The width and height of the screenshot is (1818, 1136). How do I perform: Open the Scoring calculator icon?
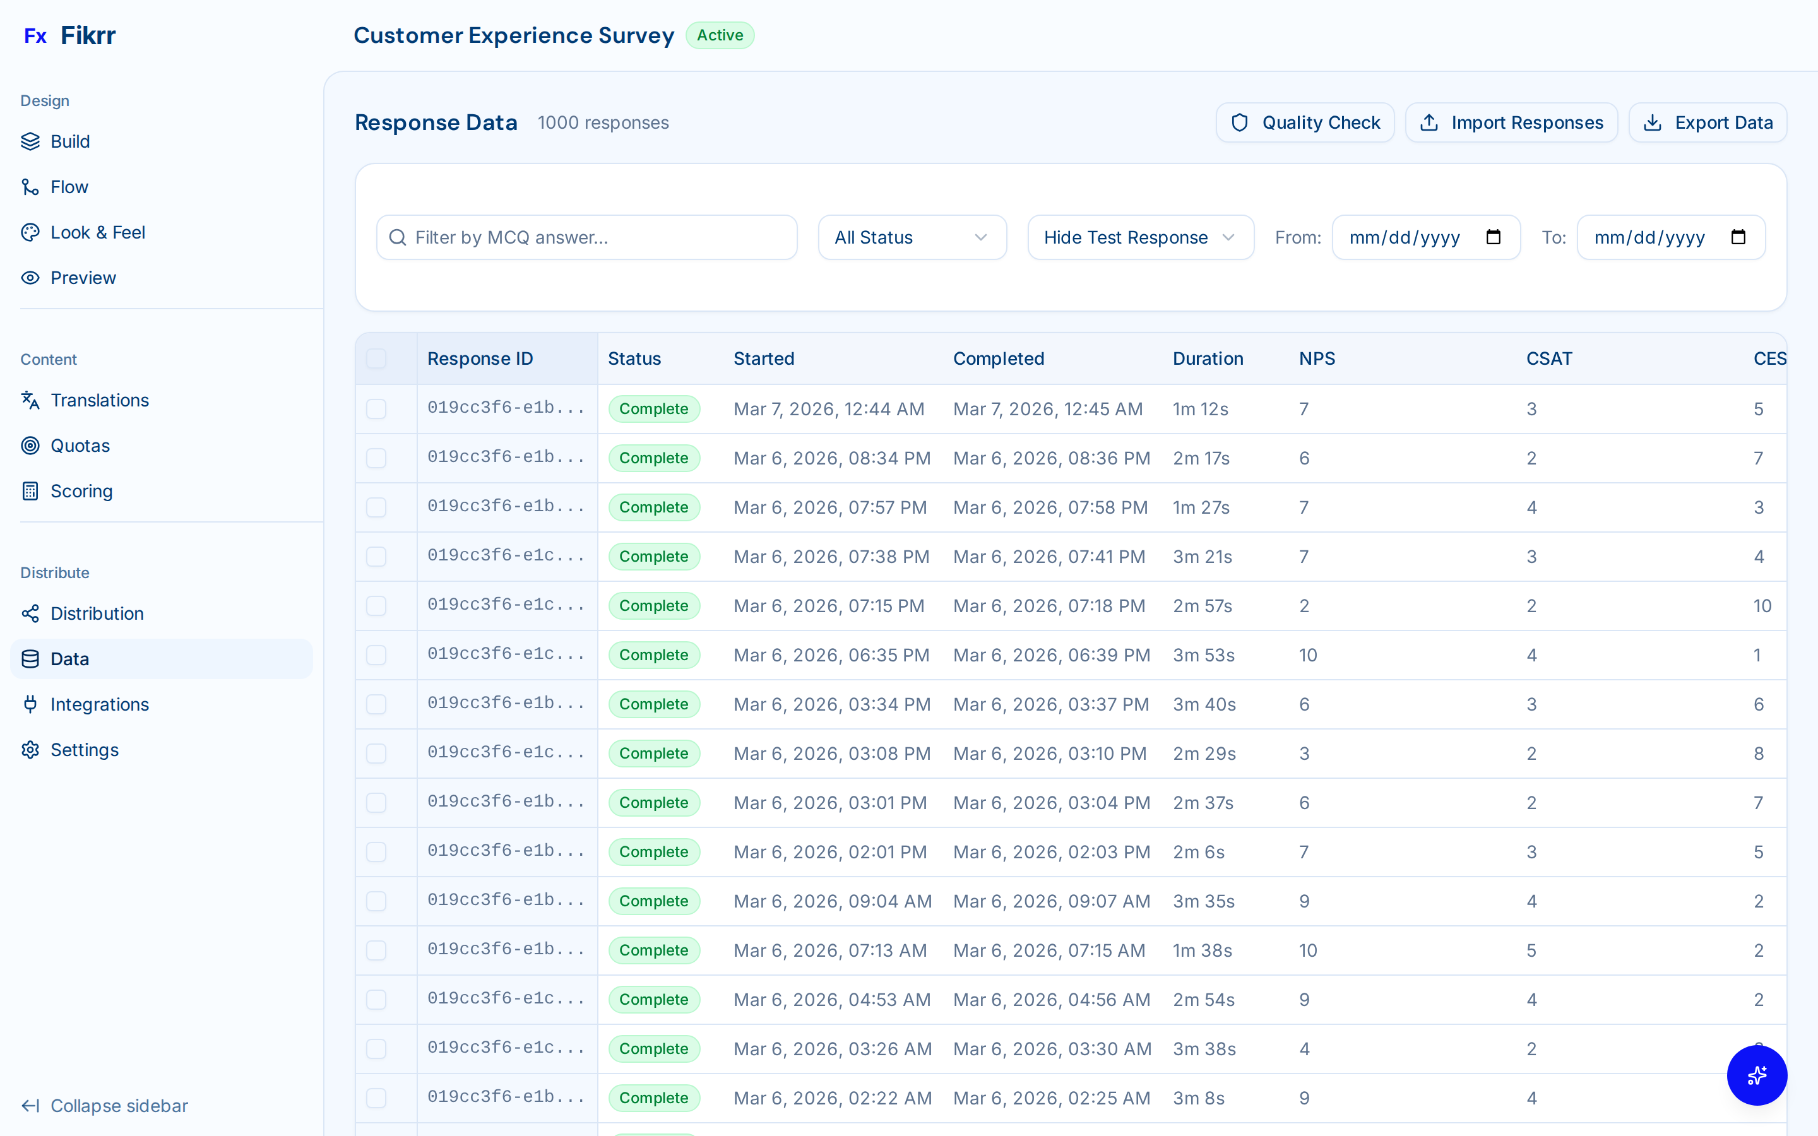tap(30, 490)
